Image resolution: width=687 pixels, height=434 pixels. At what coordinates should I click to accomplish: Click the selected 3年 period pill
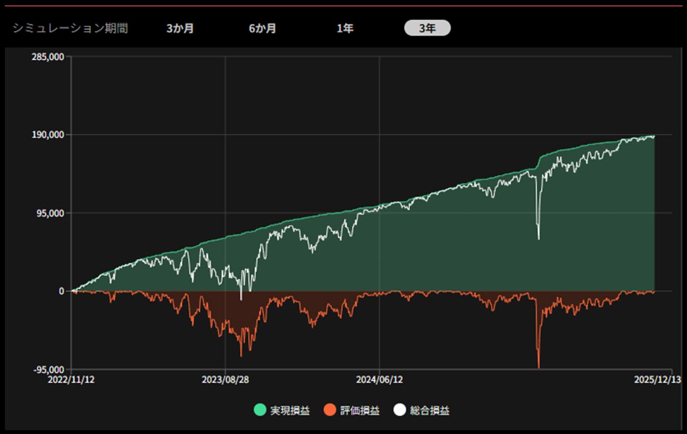coord(427,28)
